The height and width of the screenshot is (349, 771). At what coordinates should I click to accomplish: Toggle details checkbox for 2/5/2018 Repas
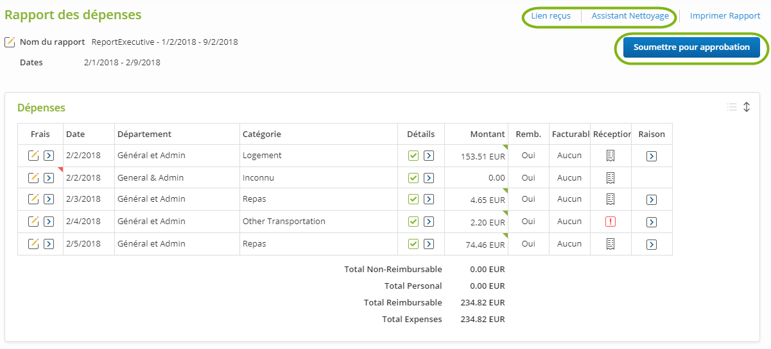click(413, 244)
